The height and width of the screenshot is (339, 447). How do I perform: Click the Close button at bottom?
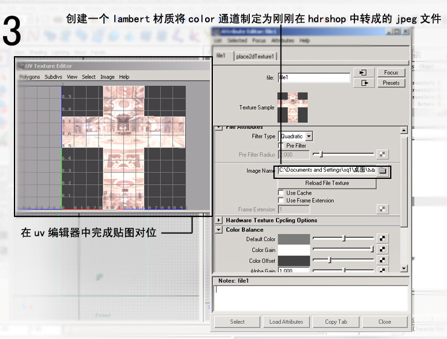click(x=385, y=321)
